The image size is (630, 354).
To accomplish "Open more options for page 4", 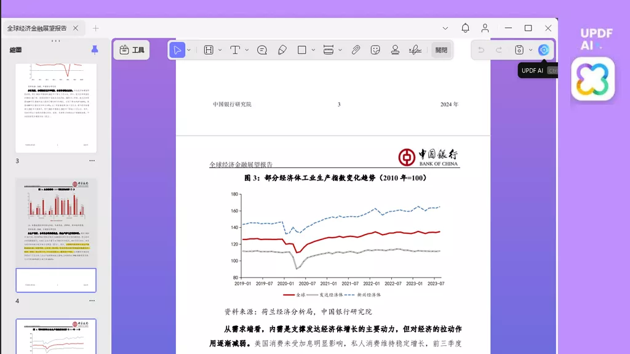I will pos(92,300).
